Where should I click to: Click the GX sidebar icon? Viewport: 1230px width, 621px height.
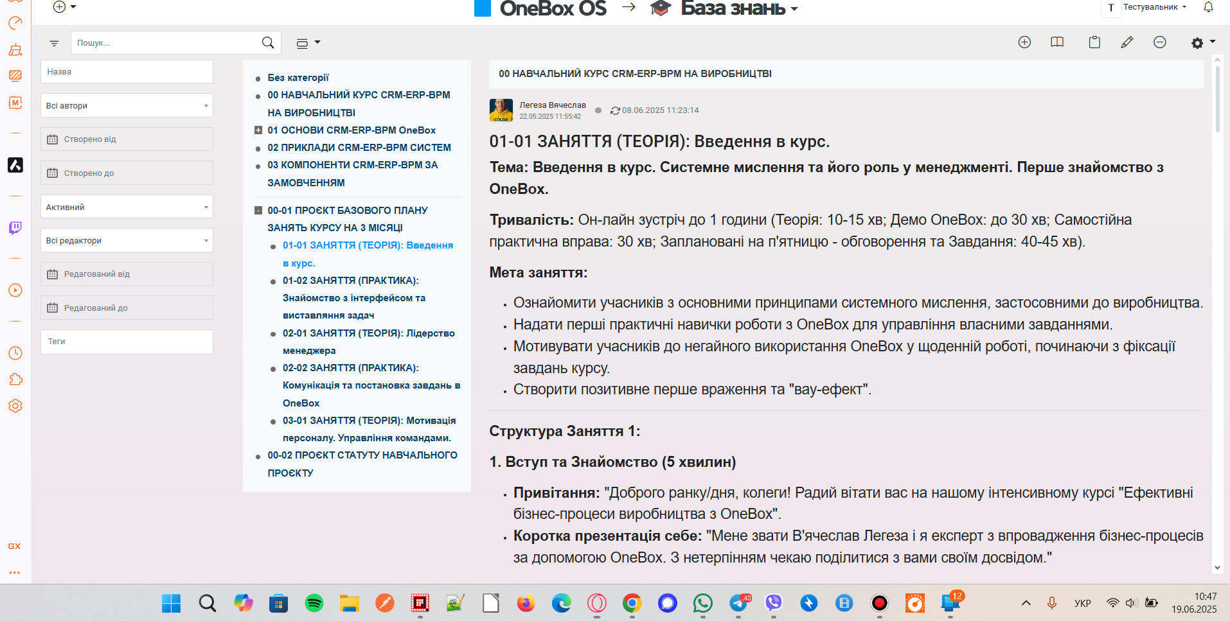click(x=14, y=547)
